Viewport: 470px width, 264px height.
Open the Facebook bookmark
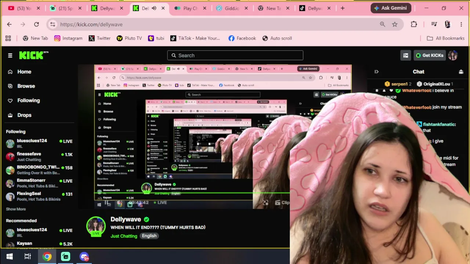[x=242, y=38]
